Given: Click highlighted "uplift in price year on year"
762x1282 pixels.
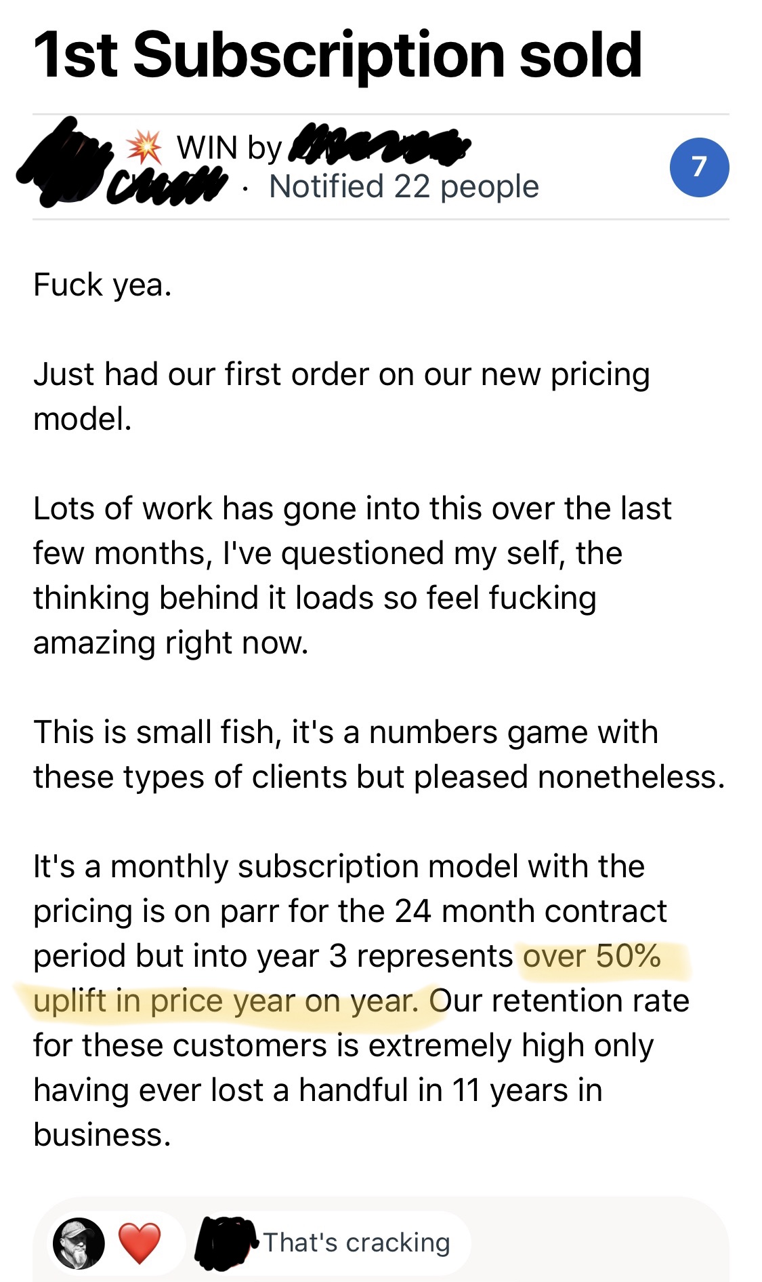Looking at the screenshot, I should [226, 1001].
